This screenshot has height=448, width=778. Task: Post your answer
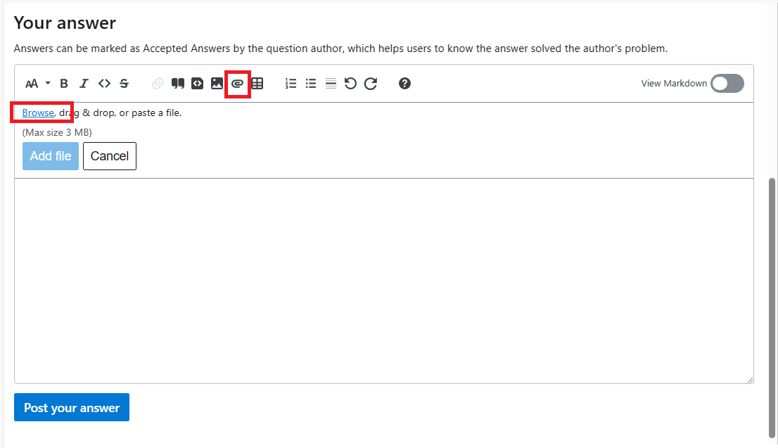point(71,407)
